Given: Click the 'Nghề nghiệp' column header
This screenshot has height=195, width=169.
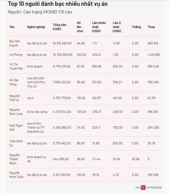Looking at the screenshot, I should click(x=36, y=27).
